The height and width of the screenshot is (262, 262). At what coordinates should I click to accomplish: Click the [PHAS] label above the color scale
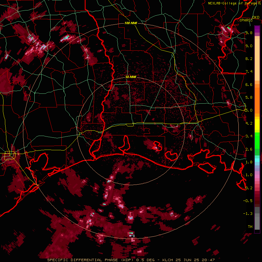click(246, 20)
